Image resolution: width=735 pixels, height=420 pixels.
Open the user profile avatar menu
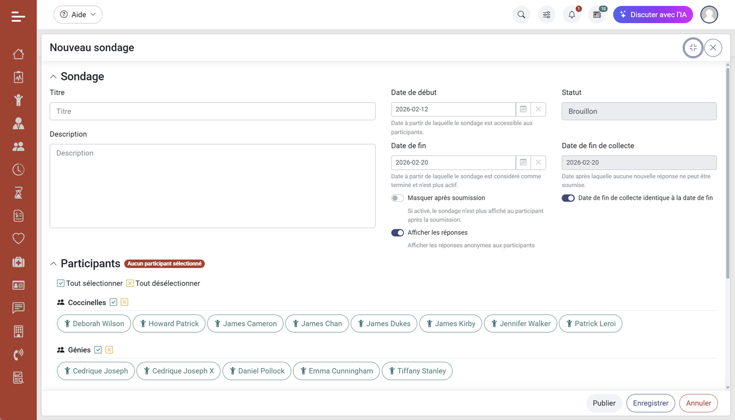click(x=709, y=15)
